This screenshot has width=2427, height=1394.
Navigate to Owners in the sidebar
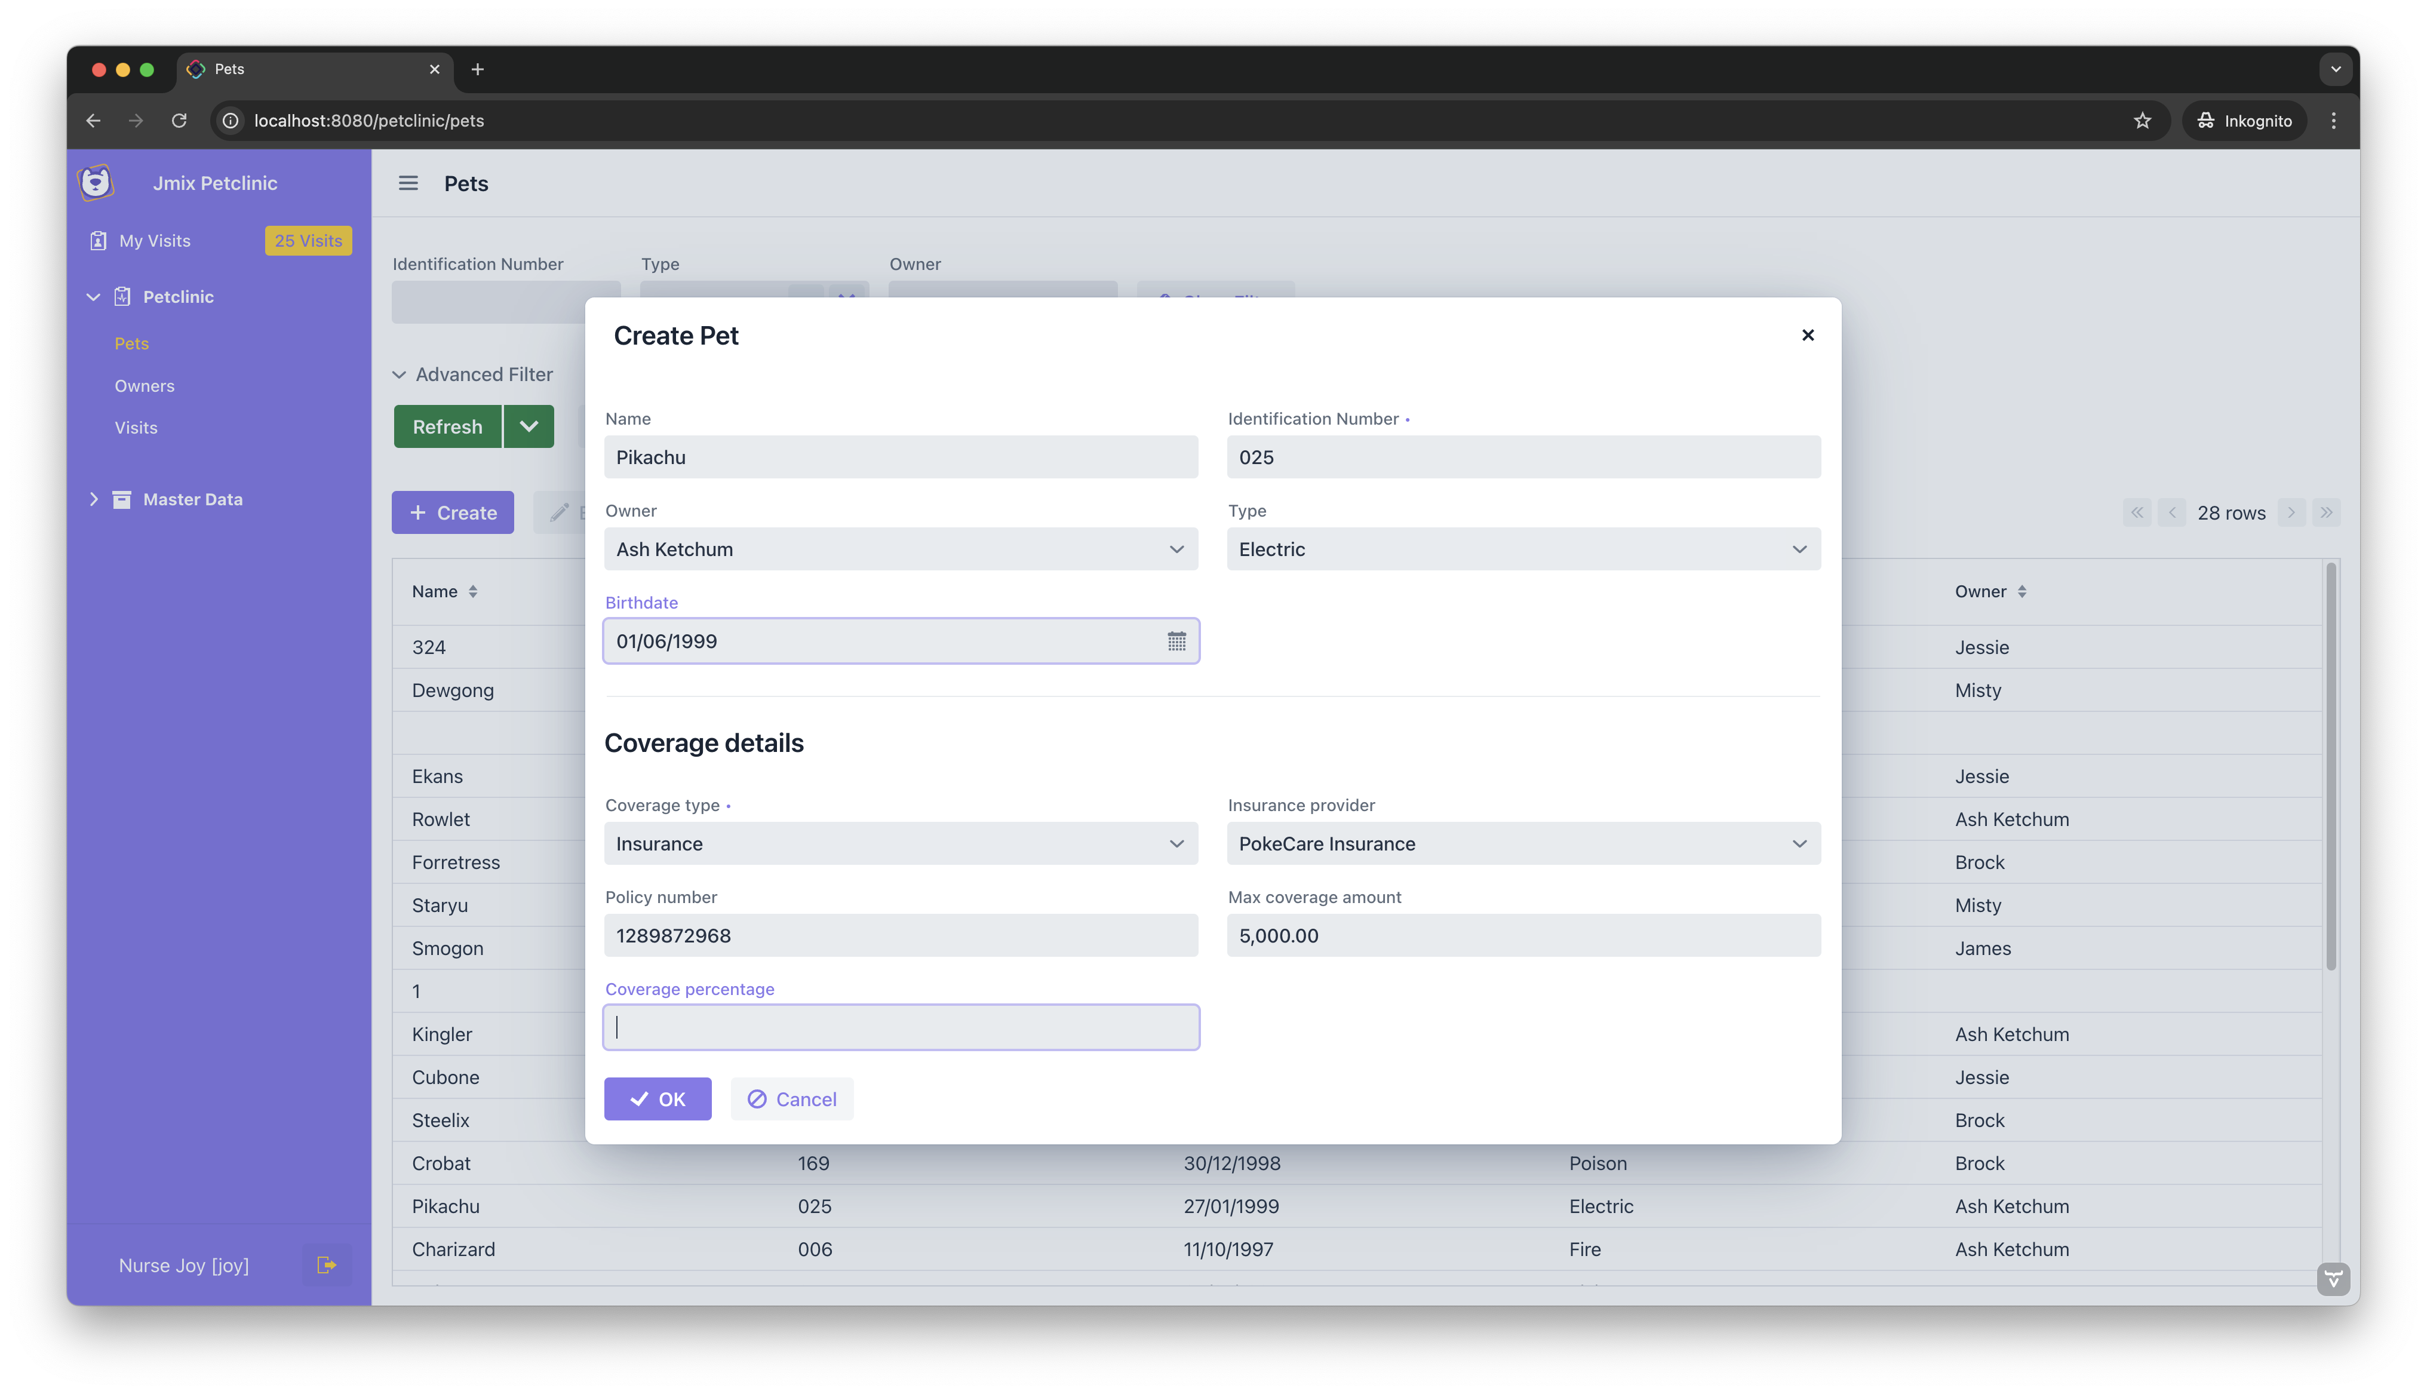tap(145, 386)
